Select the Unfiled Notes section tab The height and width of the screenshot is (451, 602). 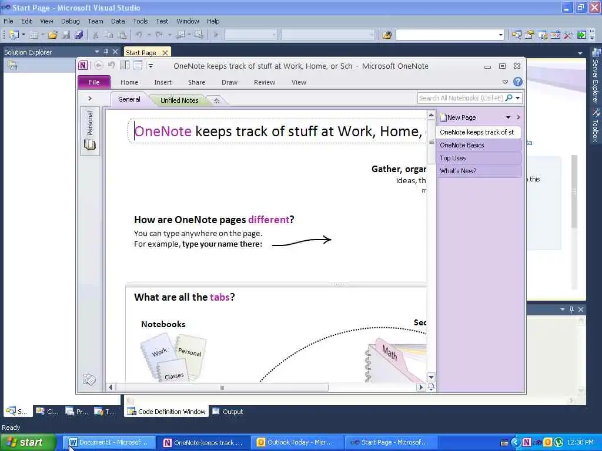click(179, 100)
